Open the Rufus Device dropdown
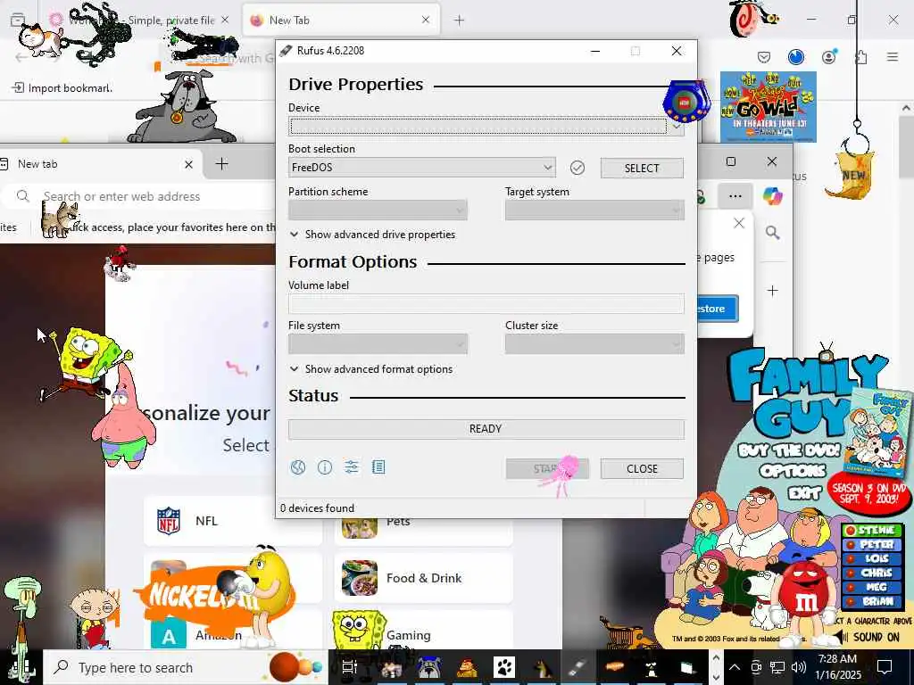The image size is (914, 685). [x=486, y=126]
